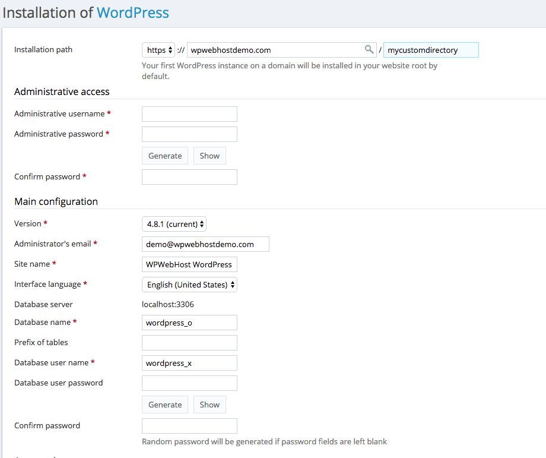Viewport: 546px width, 458px height.
Task: Click the localhost:3306 database server text
Action: [x=168, y=304]
